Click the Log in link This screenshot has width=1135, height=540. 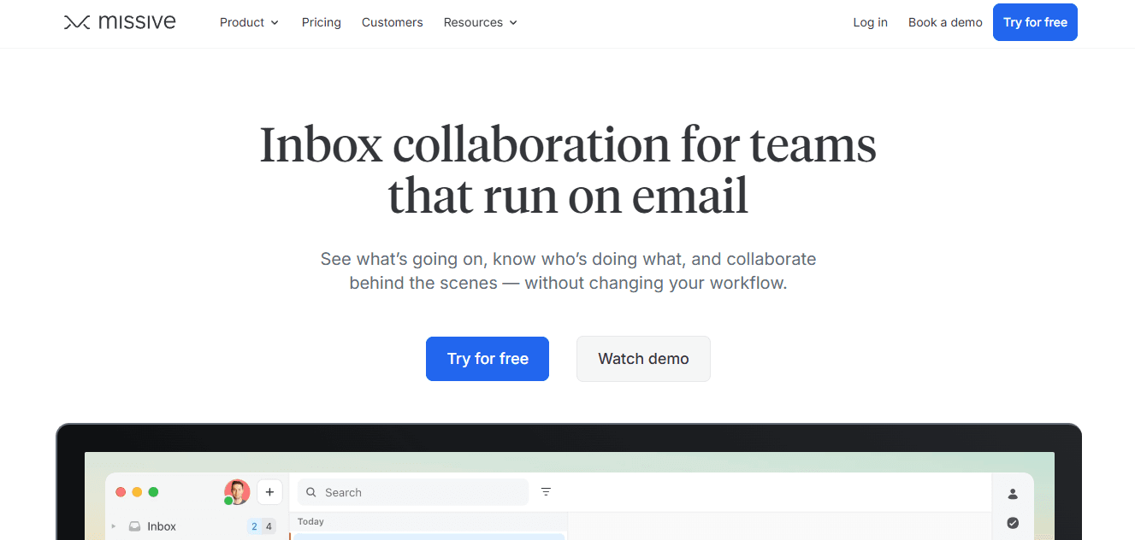click(x=871, y=22)
